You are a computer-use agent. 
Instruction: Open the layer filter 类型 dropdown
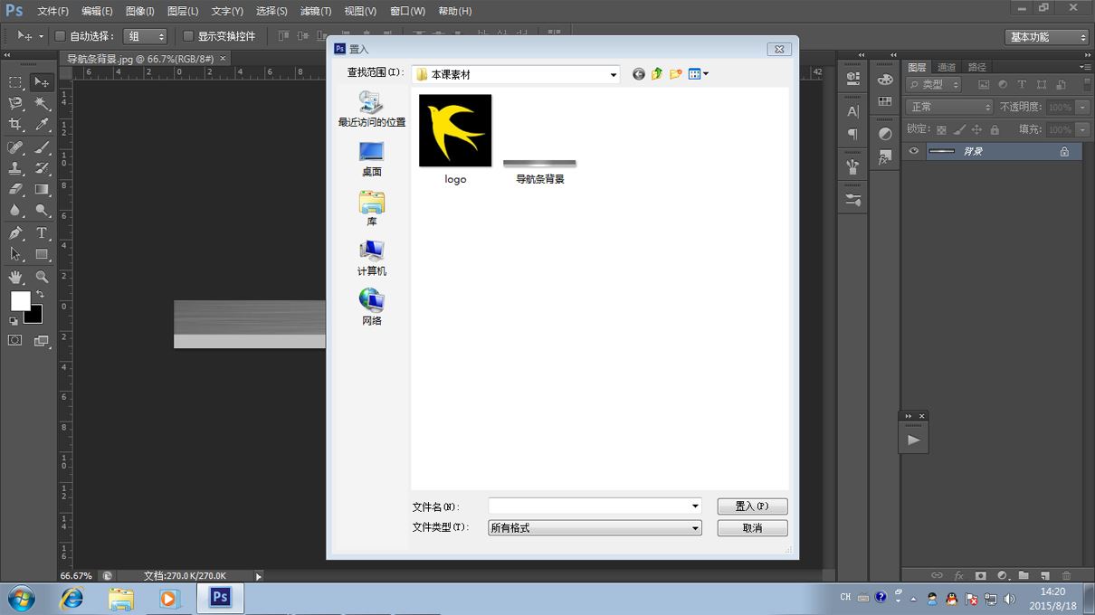pos(934,84)
